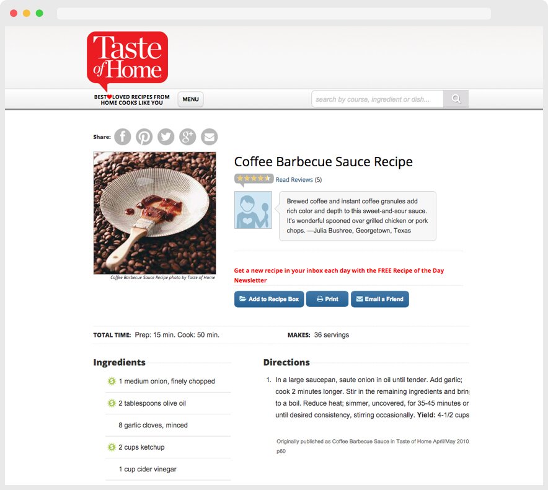
Task: Open the Recipe of the Day Newsletter link
Action: [339, 275]
